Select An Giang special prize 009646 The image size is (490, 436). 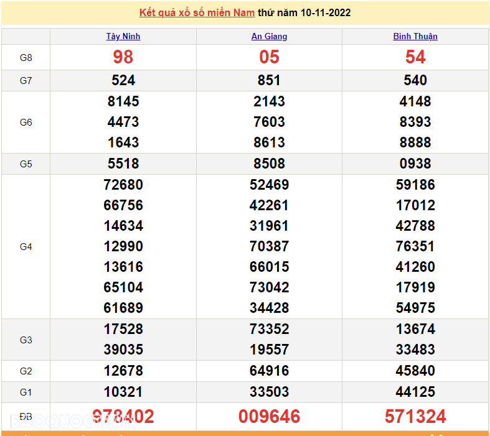coord(269,417)
